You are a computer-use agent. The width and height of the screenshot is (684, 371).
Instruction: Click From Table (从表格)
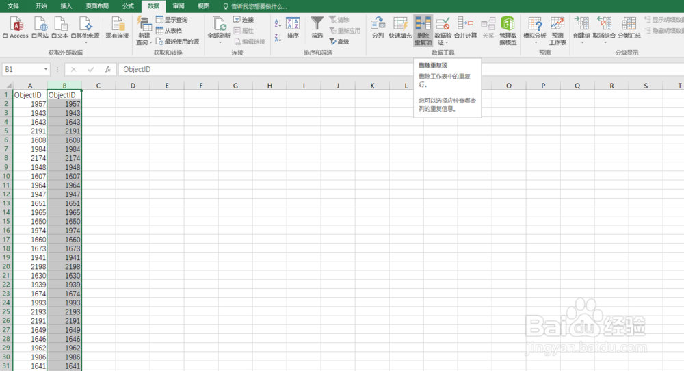tap(169, 31)
